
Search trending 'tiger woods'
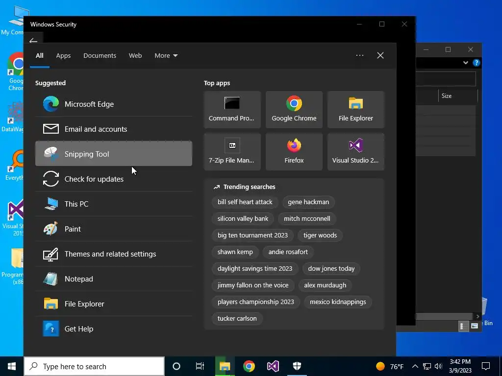click(x=320, y=235)
